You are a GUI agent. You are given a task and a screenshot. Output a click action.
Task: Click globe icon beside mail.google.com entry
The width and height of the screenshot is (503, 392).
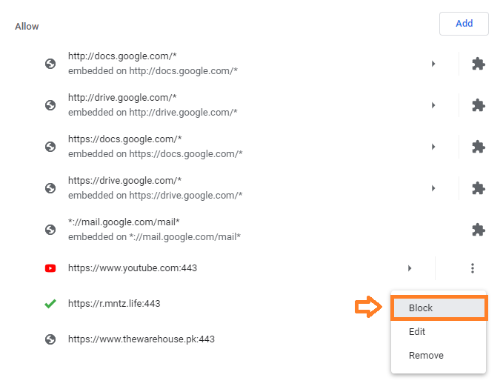coord(50,230)
